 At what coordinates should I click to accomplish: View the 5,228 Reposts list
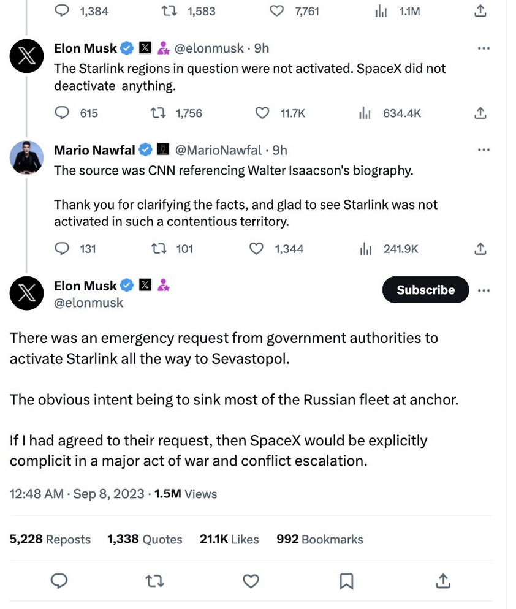click(50, 539)
